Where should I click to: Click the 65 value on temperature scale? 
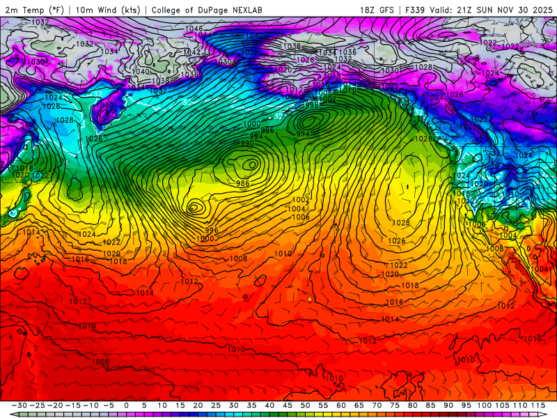pos(359,405)
